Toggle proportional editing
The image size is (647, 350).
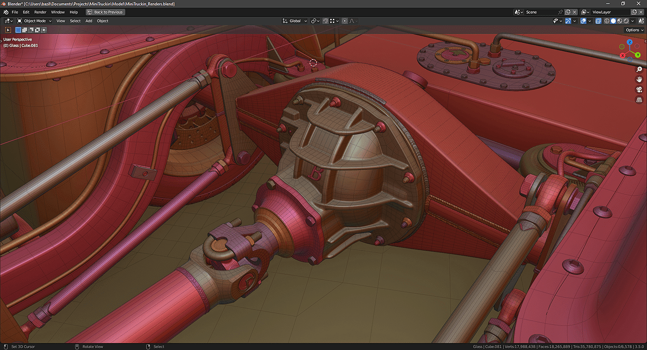[345, 21]
